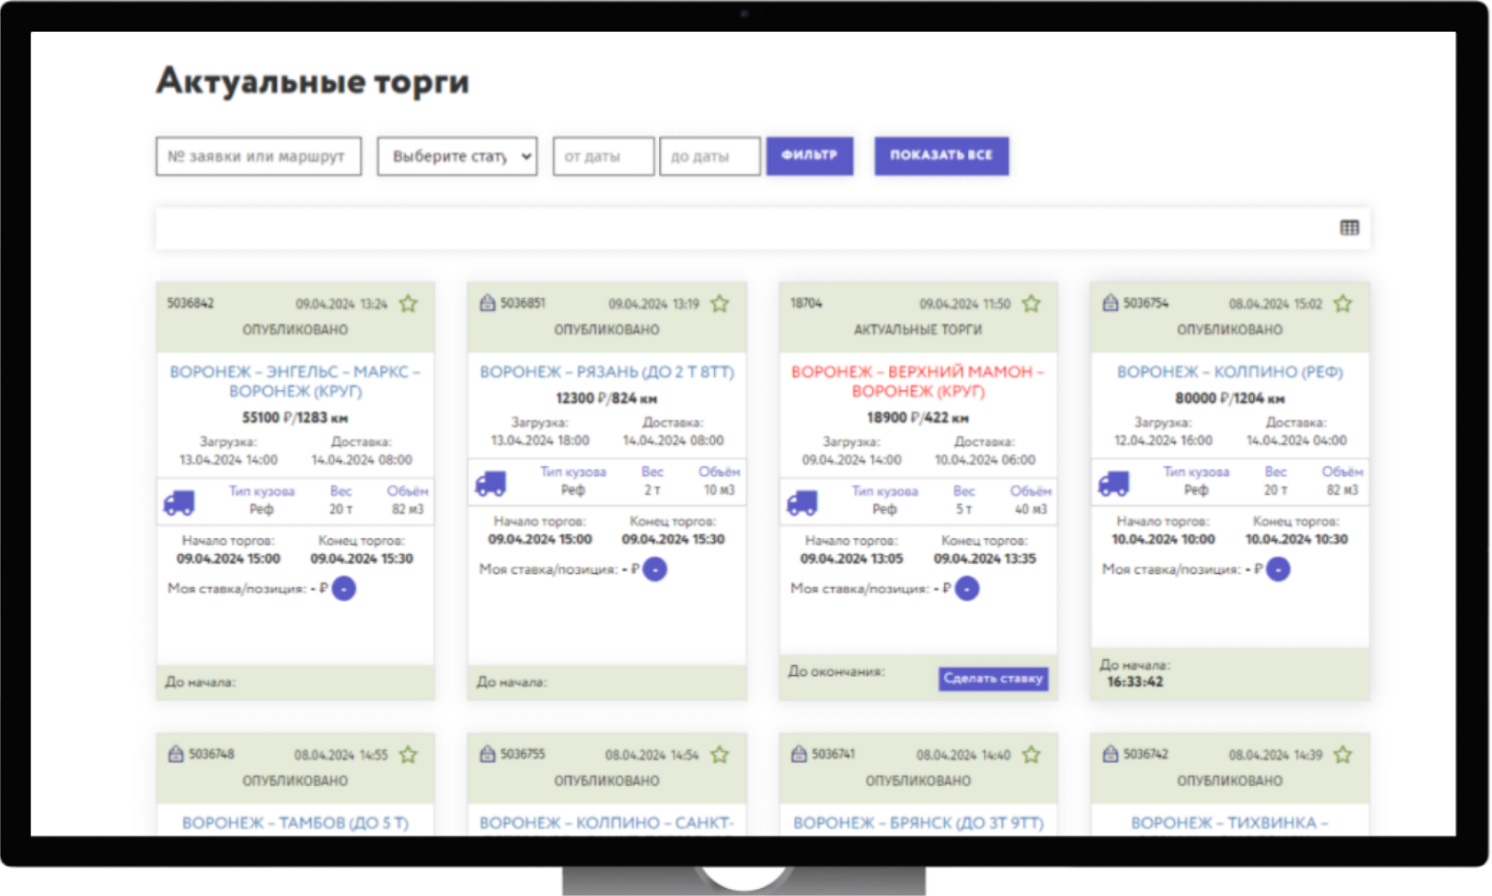
Task: Open route Воронеж – Энгельс – Маркс – Воронеж
Action: tap(295, 381)
